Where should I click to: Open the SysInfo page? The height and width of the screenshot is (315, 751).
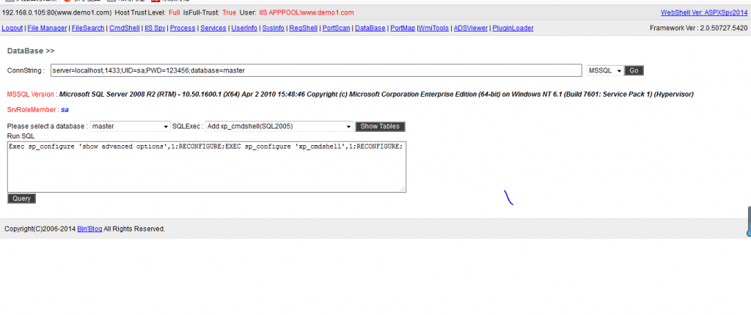tap(273, 29)
